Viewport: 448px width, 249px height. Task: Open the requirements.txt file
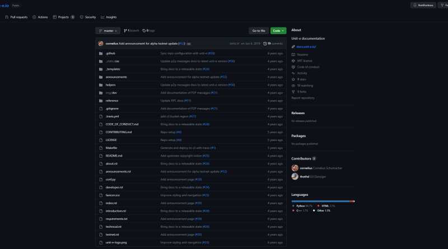[116, 219]
